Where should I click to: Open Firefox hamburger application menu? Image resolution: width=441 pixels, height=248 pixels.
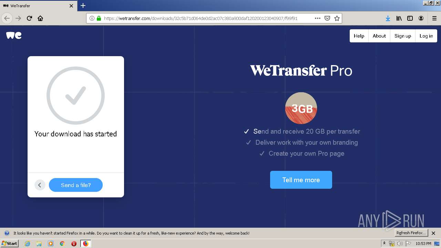tap(434, 18)
